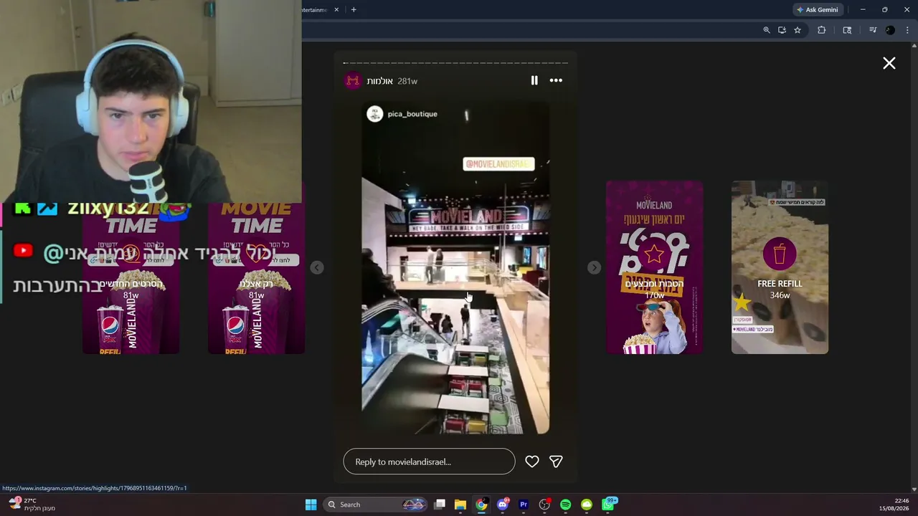
Task: Click the taskbar Search box
Action: pyautogui.click(x=375, y=505)
